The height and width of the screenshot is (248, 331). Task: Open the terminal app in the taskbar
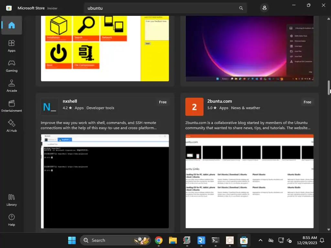(x=216, y=240)
